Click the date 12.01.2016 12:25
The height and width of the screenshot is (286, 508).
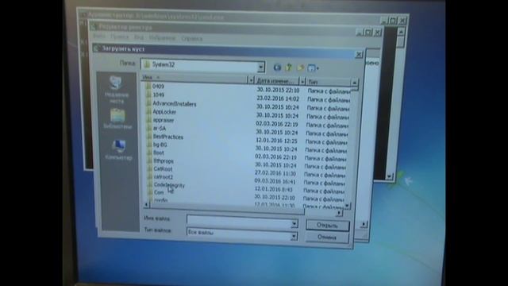[276, 141]
